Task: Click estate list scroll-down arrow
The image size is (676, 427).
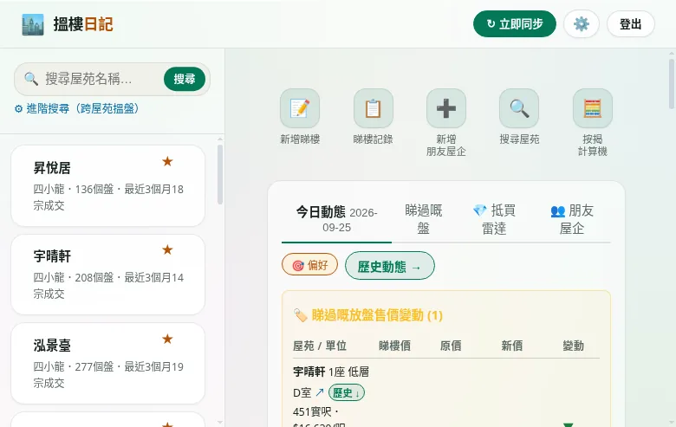Action: [220, 423]
